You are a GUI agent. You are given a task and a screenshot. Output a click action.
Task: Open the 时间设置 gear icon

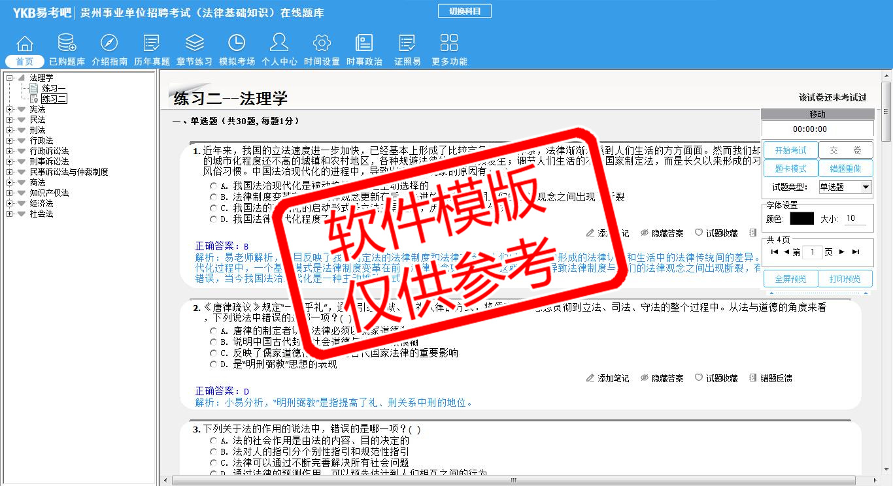(322, 44)
